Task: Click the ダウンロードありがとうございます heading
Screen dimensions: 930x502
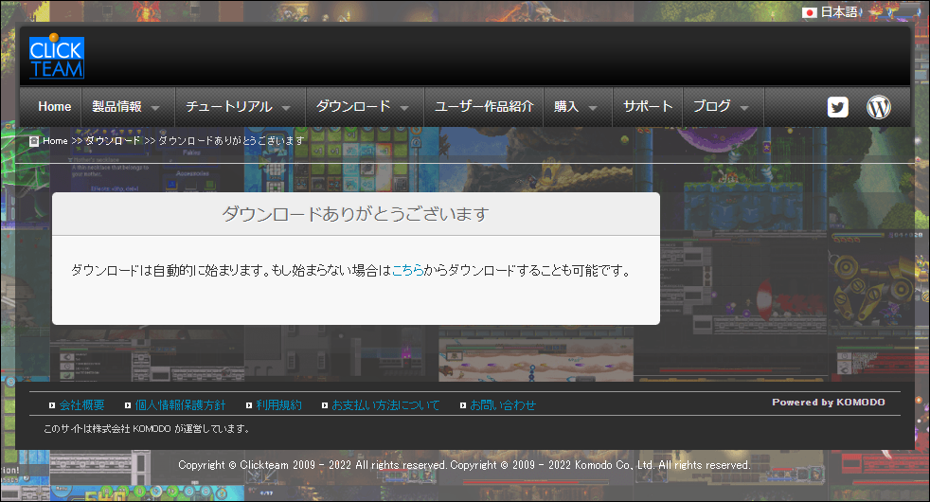Action: (356, 214)
